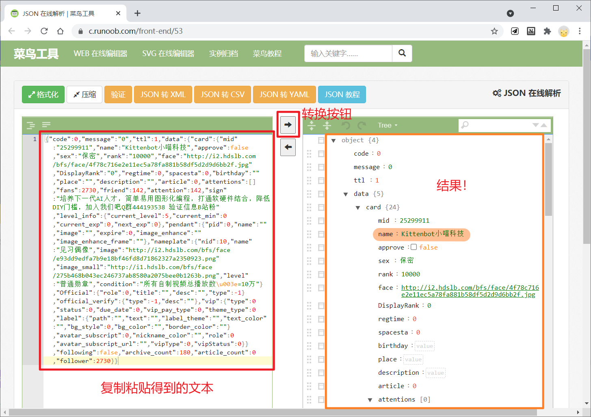Viewport: 591px width, 417px height.
Task: Open SVG 在线编辑器 in the nav bar
Action: click(x=168, y=54)
